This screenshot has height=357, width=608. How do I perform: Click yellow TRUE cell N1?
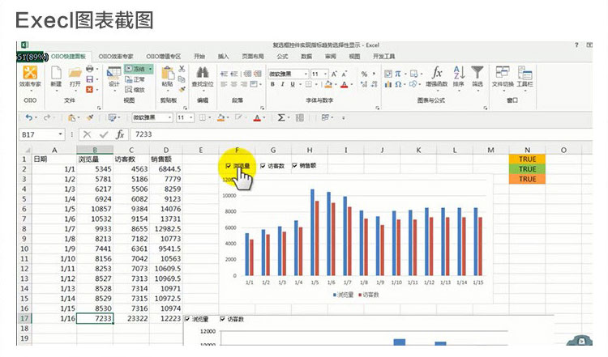527,159
